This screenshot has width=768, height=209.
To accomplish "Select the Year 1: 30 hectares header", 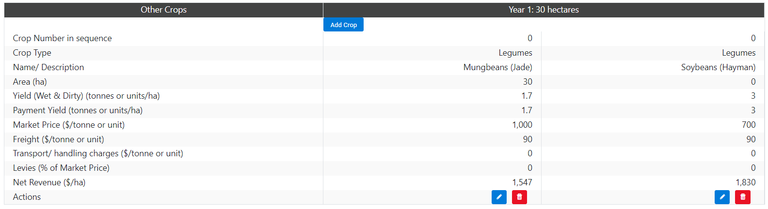I will (544, 10).
